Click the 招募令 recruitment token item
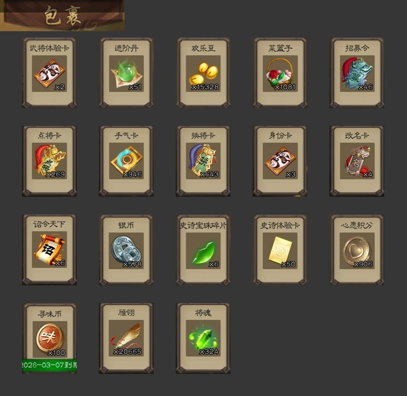The width and height of the screenshot is (407, 396). tap(357, 73)
